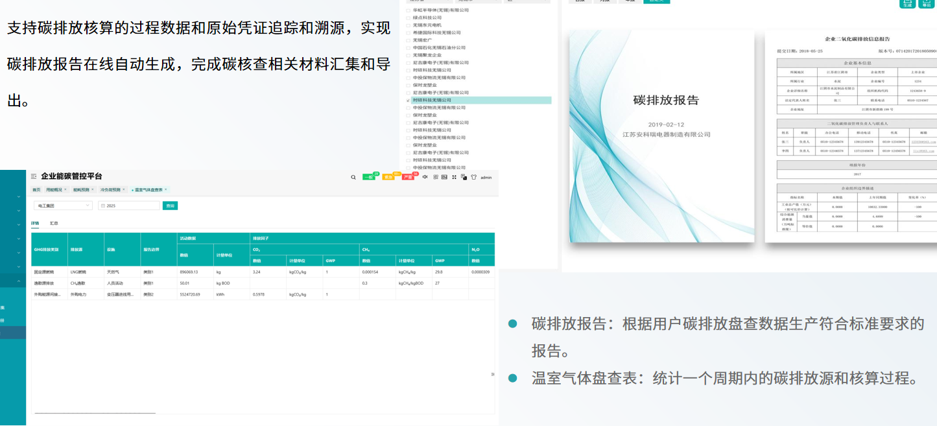The width and height of the screenshot is (937, 426).
Task: Click the CH₄ value 0.000154
Action: click(370, 272)
